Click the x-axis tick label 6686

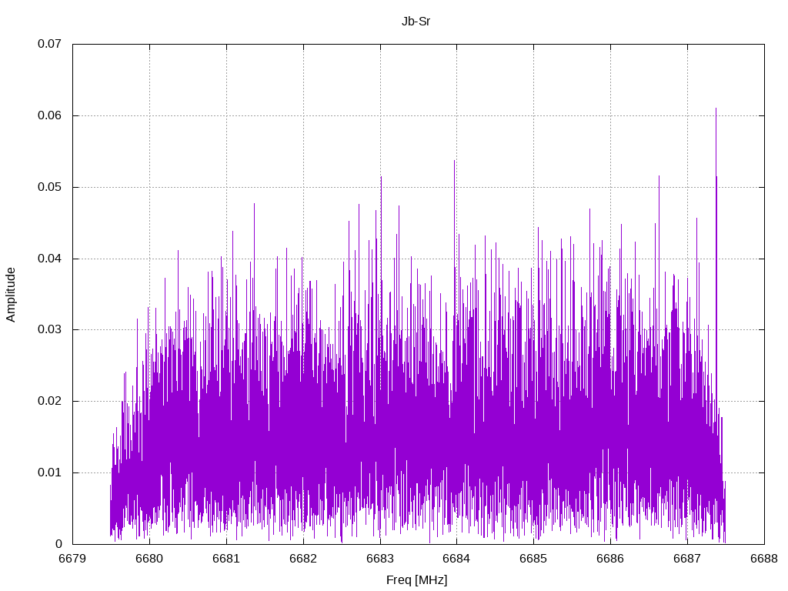[x=610, y=559]
